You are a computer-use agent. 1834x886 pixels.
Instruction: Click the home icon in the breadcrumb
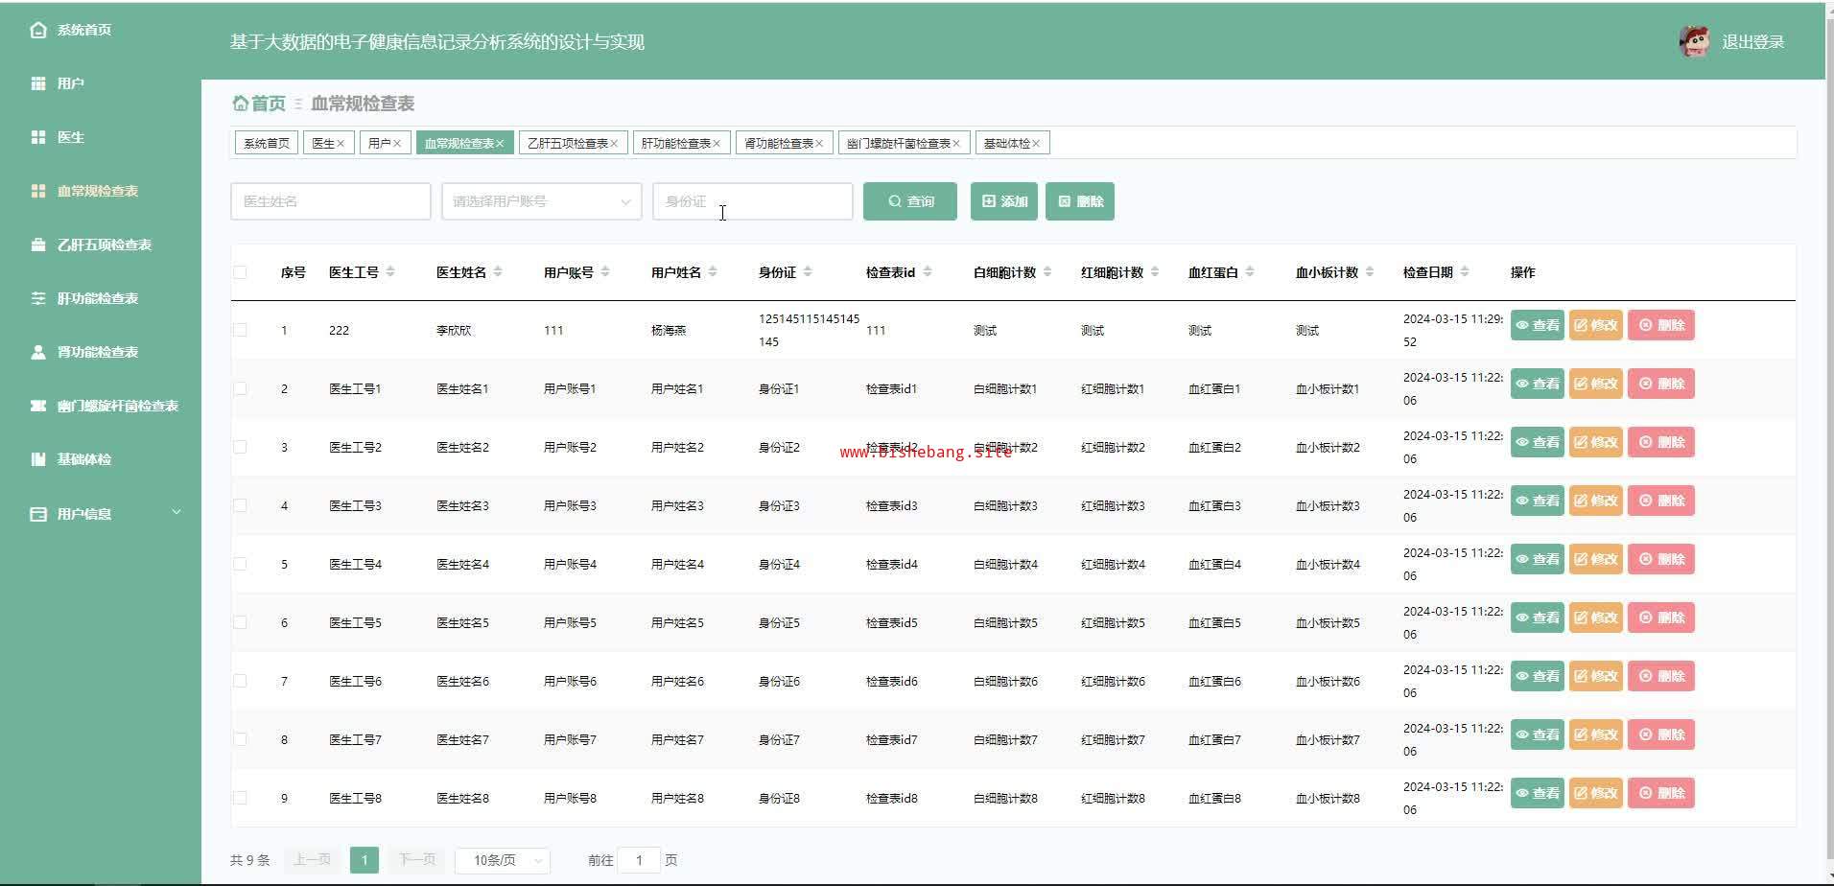[240, 104]
